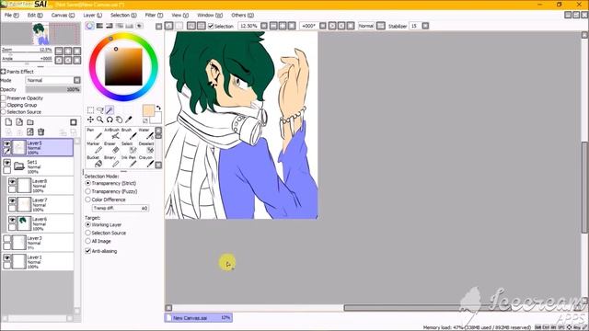Image resolution: width=589 pixels, height=331 pixels.
Task: Select the AirBrush tool
Action: [x=111, y=132]
